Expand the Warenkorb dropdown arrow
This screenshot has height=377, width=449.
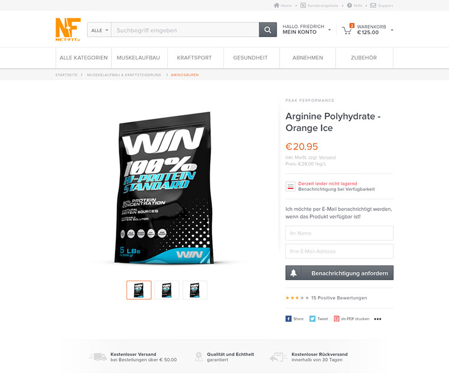click(392, 30)
